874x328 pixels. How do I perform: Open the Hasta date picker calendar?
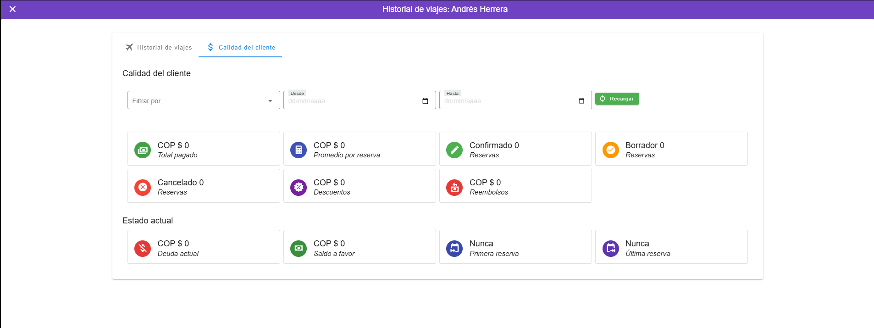point(581,101)
